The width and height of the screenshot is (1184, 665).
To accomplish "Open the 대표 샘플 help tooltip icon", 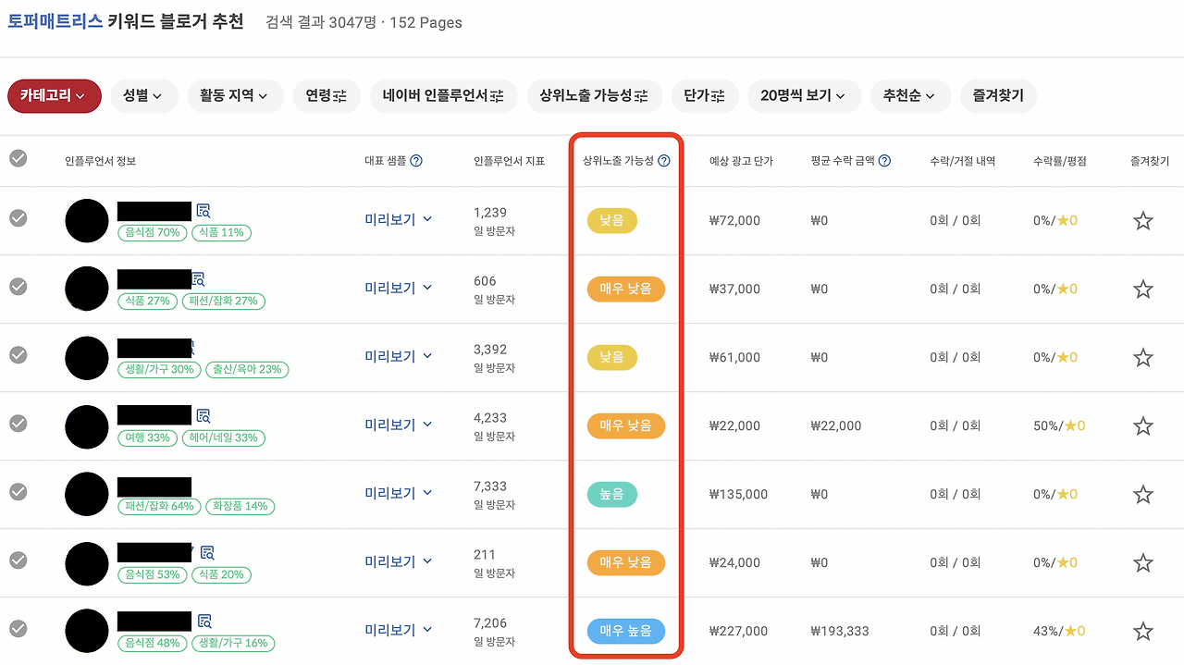I will (x=416, y=160).
